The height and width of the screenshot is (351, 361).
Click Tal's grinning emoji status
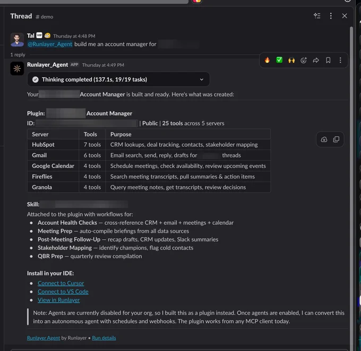pyautogui.click(x=47, y=36)
